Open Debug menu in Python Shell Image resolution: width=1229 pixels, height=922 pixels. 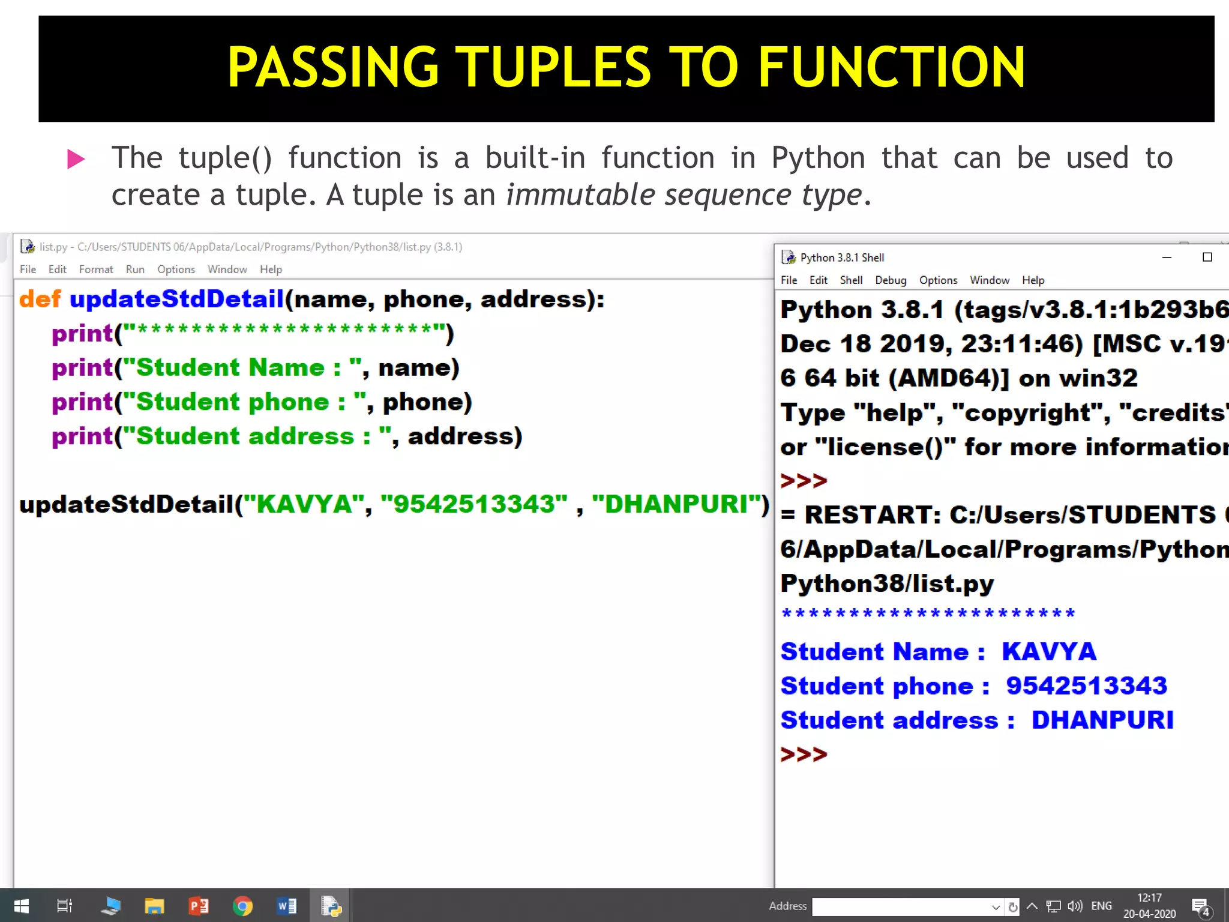[x=891, y=280]
